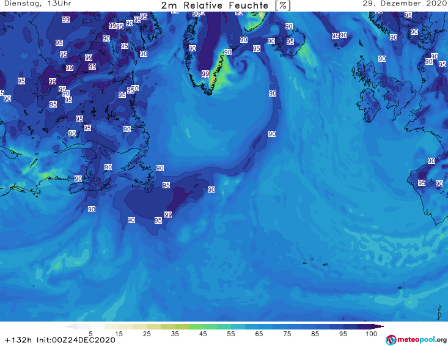The image size is (448, 346).
Task: Click the legend tick value 25
Action: 147,334
